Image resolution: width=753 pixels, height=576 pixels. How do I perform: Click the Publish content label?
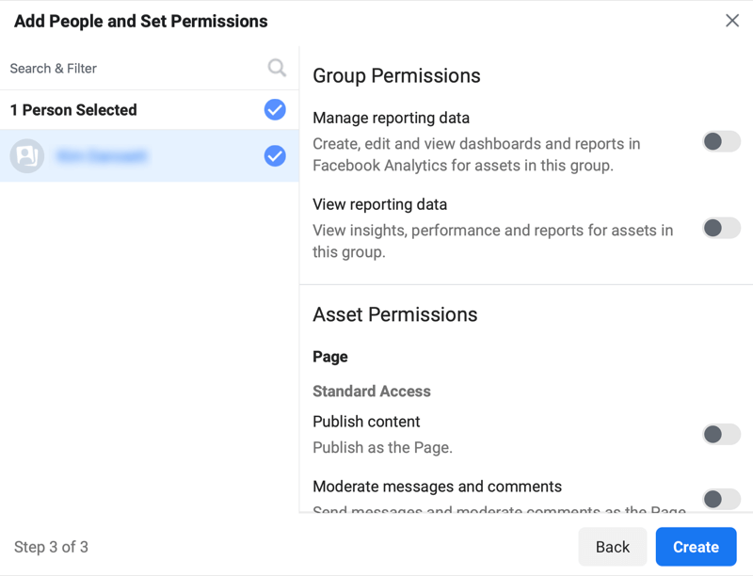(x=366, y=422)
